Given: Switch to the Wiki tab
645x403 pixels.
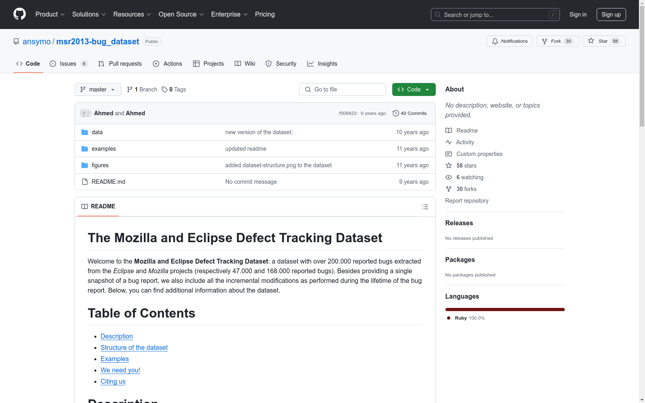Looking at the screenshot, I should [x=245, y=64].
